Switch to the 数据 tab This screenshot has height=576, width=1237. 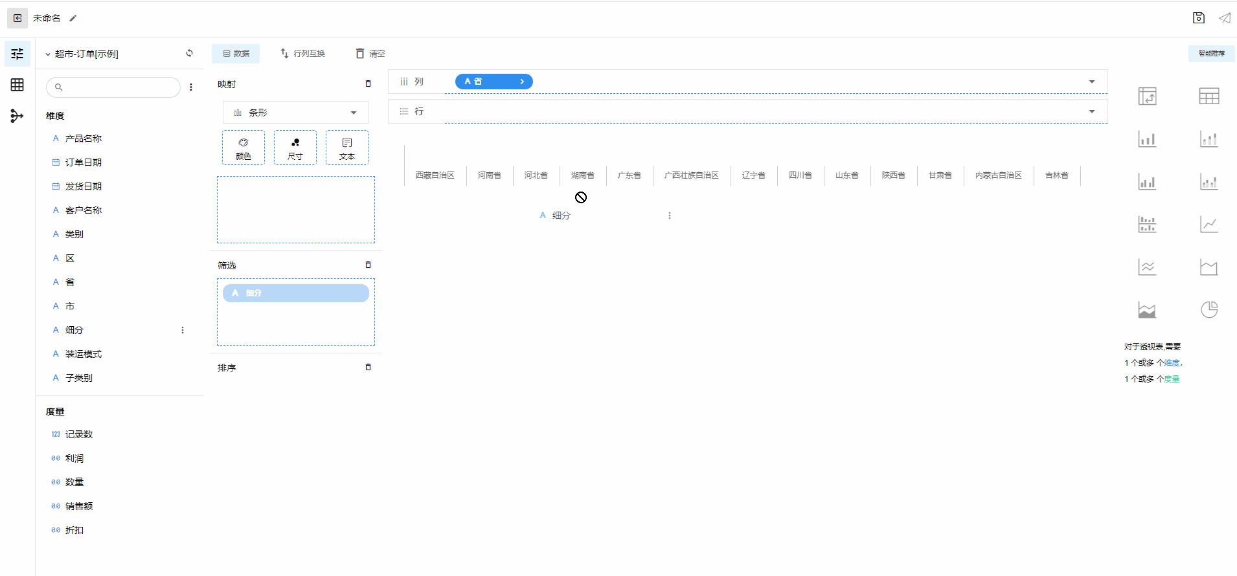[236, 54]
